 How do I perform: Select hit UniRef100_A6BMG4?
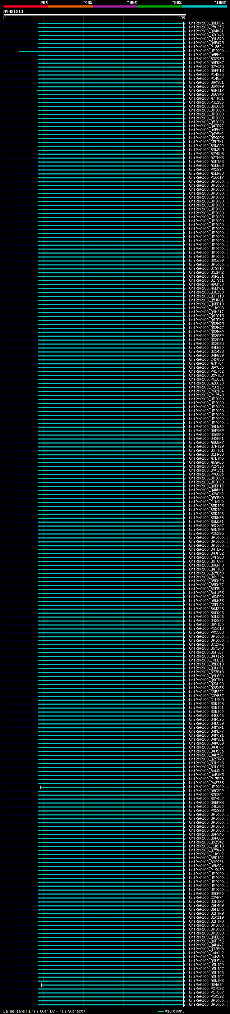206,55
